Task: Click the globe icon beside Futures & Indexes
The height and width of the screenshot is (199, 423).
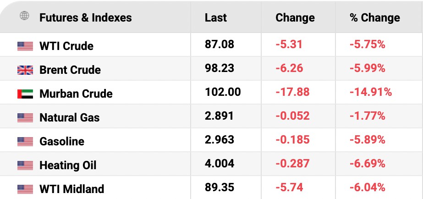Action: point(24,17)
